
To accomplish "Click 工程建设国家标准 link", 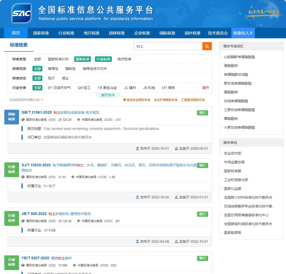I will pyautogui.click(x=193, y=100).
